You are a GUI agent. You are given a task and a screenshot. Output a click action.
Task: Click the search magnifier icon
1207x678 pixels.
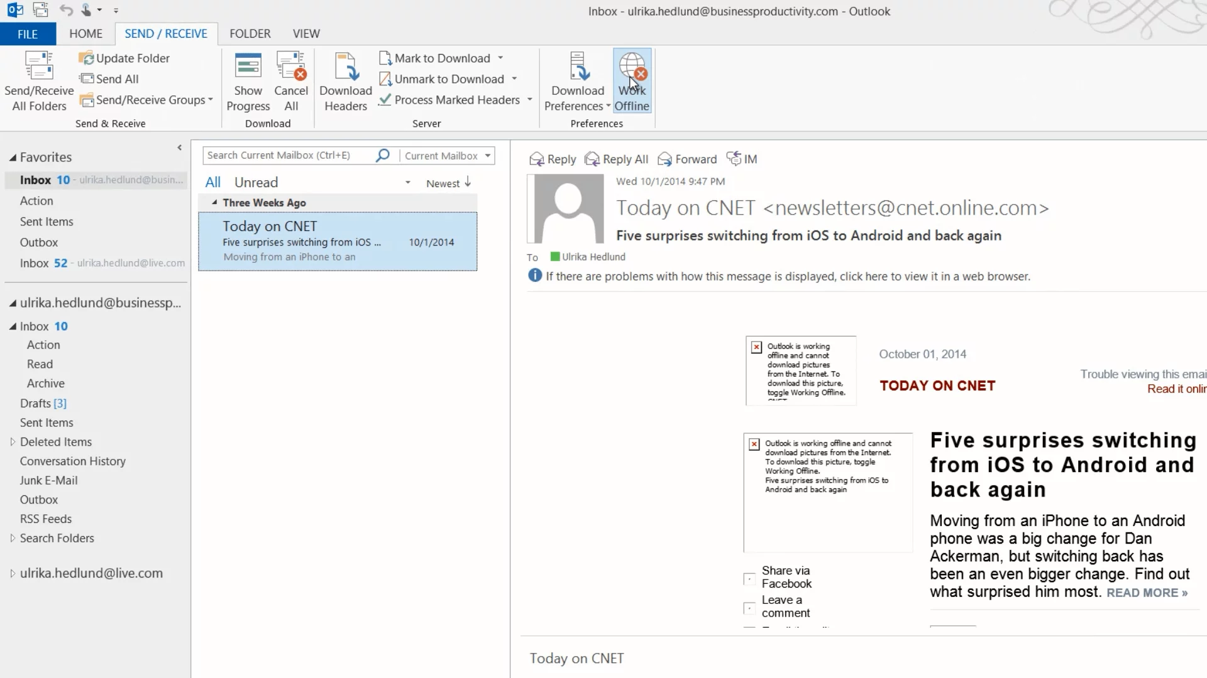[x=382, y=156]
